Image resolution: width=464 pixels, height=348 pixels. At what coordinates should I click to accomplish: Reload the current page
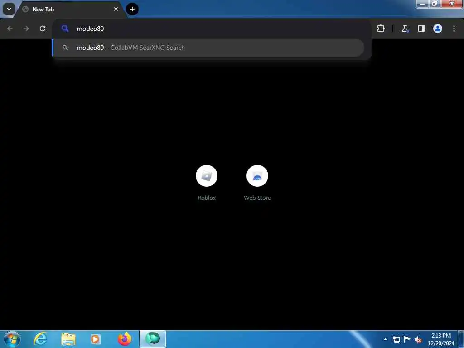[x=43, y=29]
